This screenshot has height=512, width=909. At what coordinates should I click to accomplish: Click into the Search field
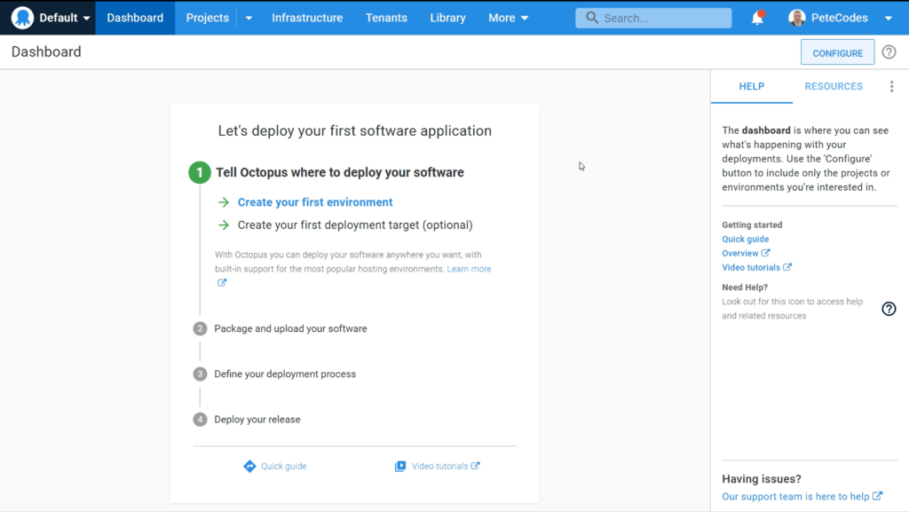pos(653,18)
